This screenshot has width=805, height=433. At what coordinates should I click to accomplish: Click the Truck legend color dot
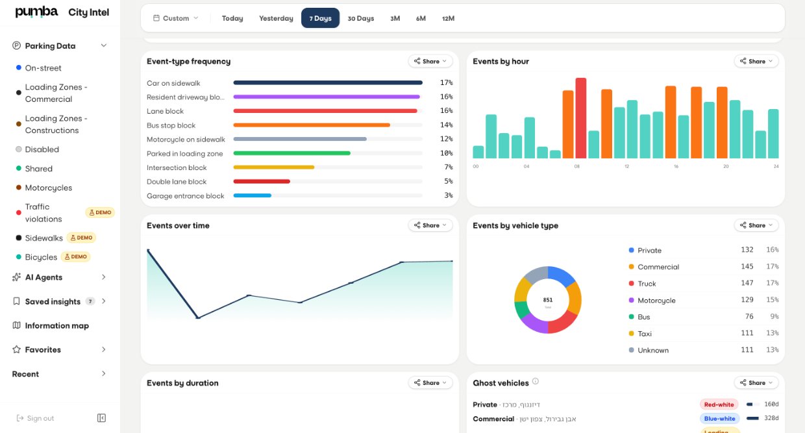pos(631,284)
